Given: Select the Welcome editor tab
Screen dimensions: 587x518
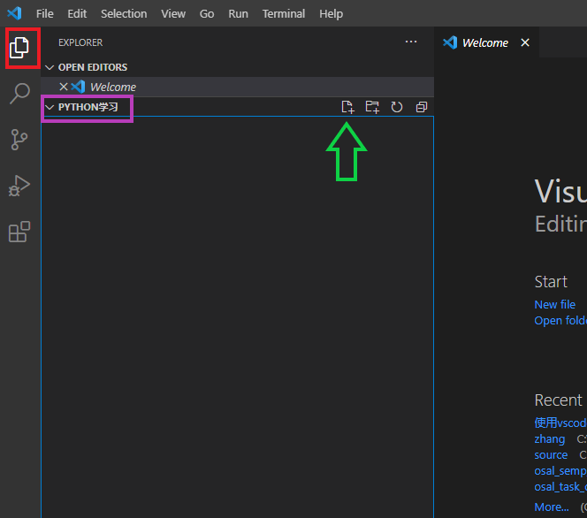Looking at the screenshot, I should click(x=486, y=42).
